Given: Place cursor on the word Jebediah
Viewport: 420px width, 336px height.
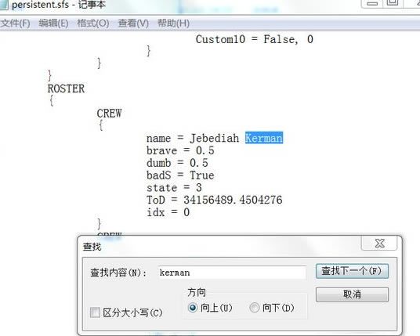Looking at the screenshot, I should (x=214, y=138).
